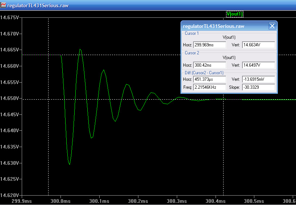Click Cursor 2 Horz field 300.42ms
296x205 pixels.
click(209, 65)
